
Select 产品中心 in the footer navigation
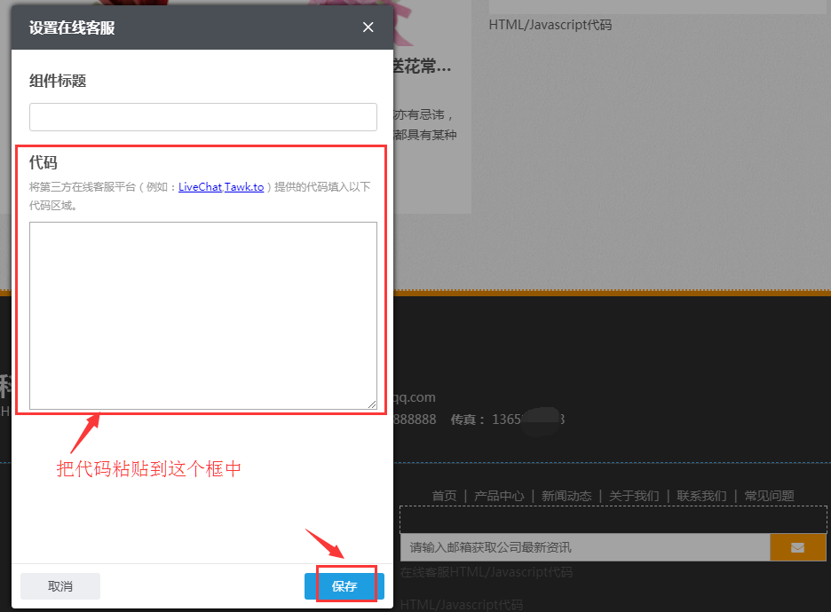coord(499,496)
